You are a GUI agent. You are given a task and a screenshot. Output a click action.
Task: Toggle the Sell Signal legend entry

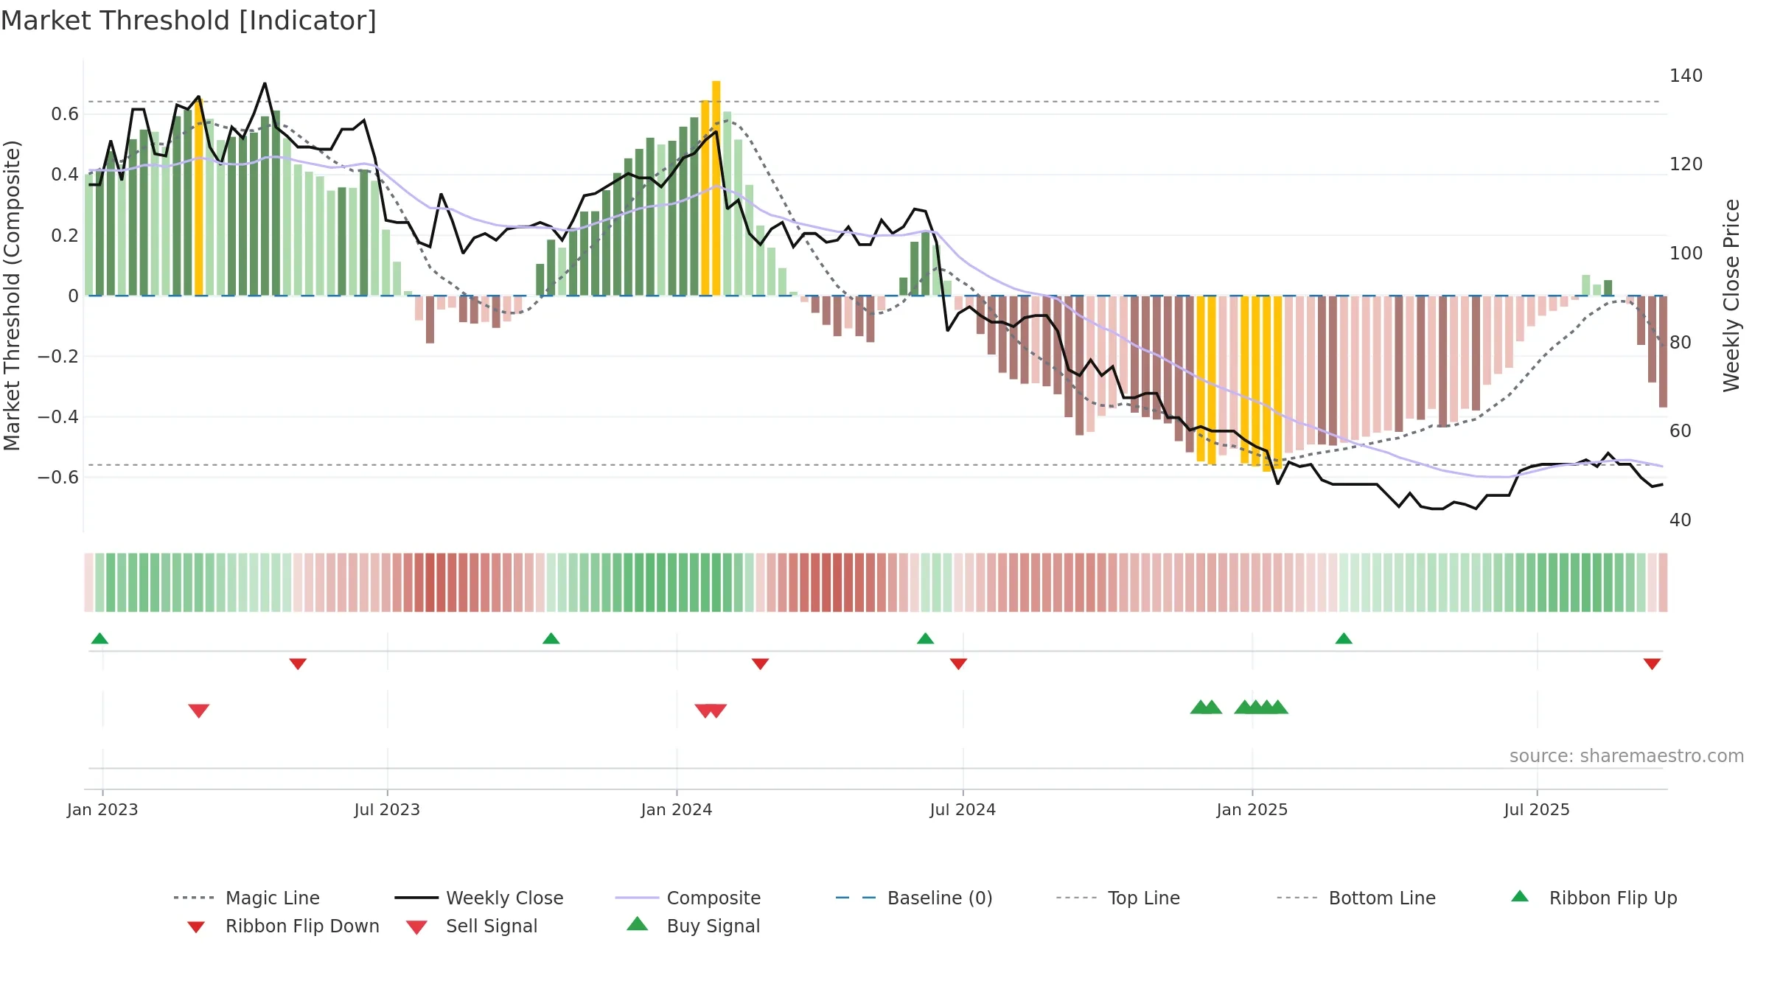(x=472, y=926)
